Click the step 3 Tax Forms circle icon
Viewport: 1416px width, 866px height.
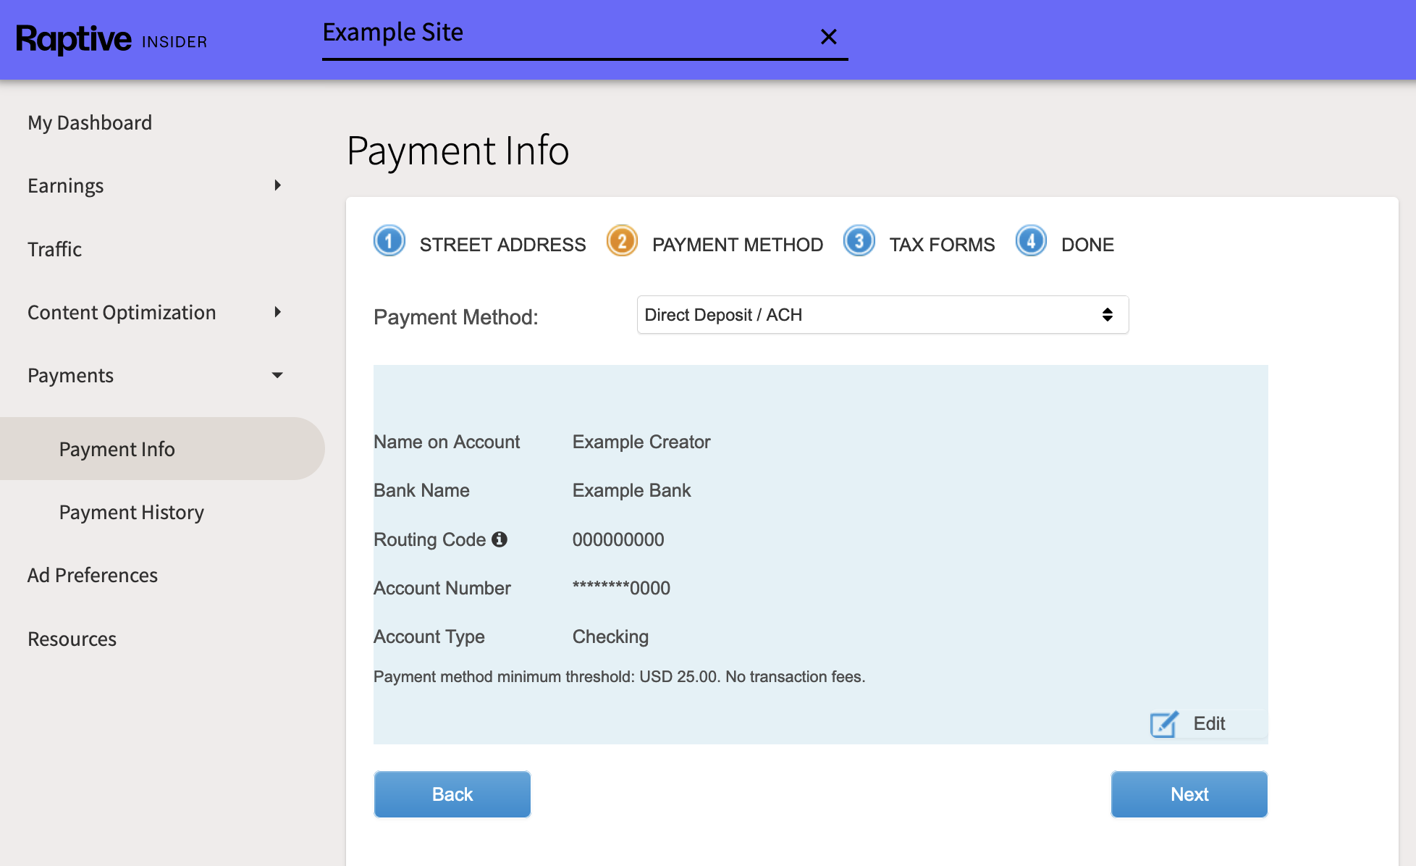click(859, 241)
